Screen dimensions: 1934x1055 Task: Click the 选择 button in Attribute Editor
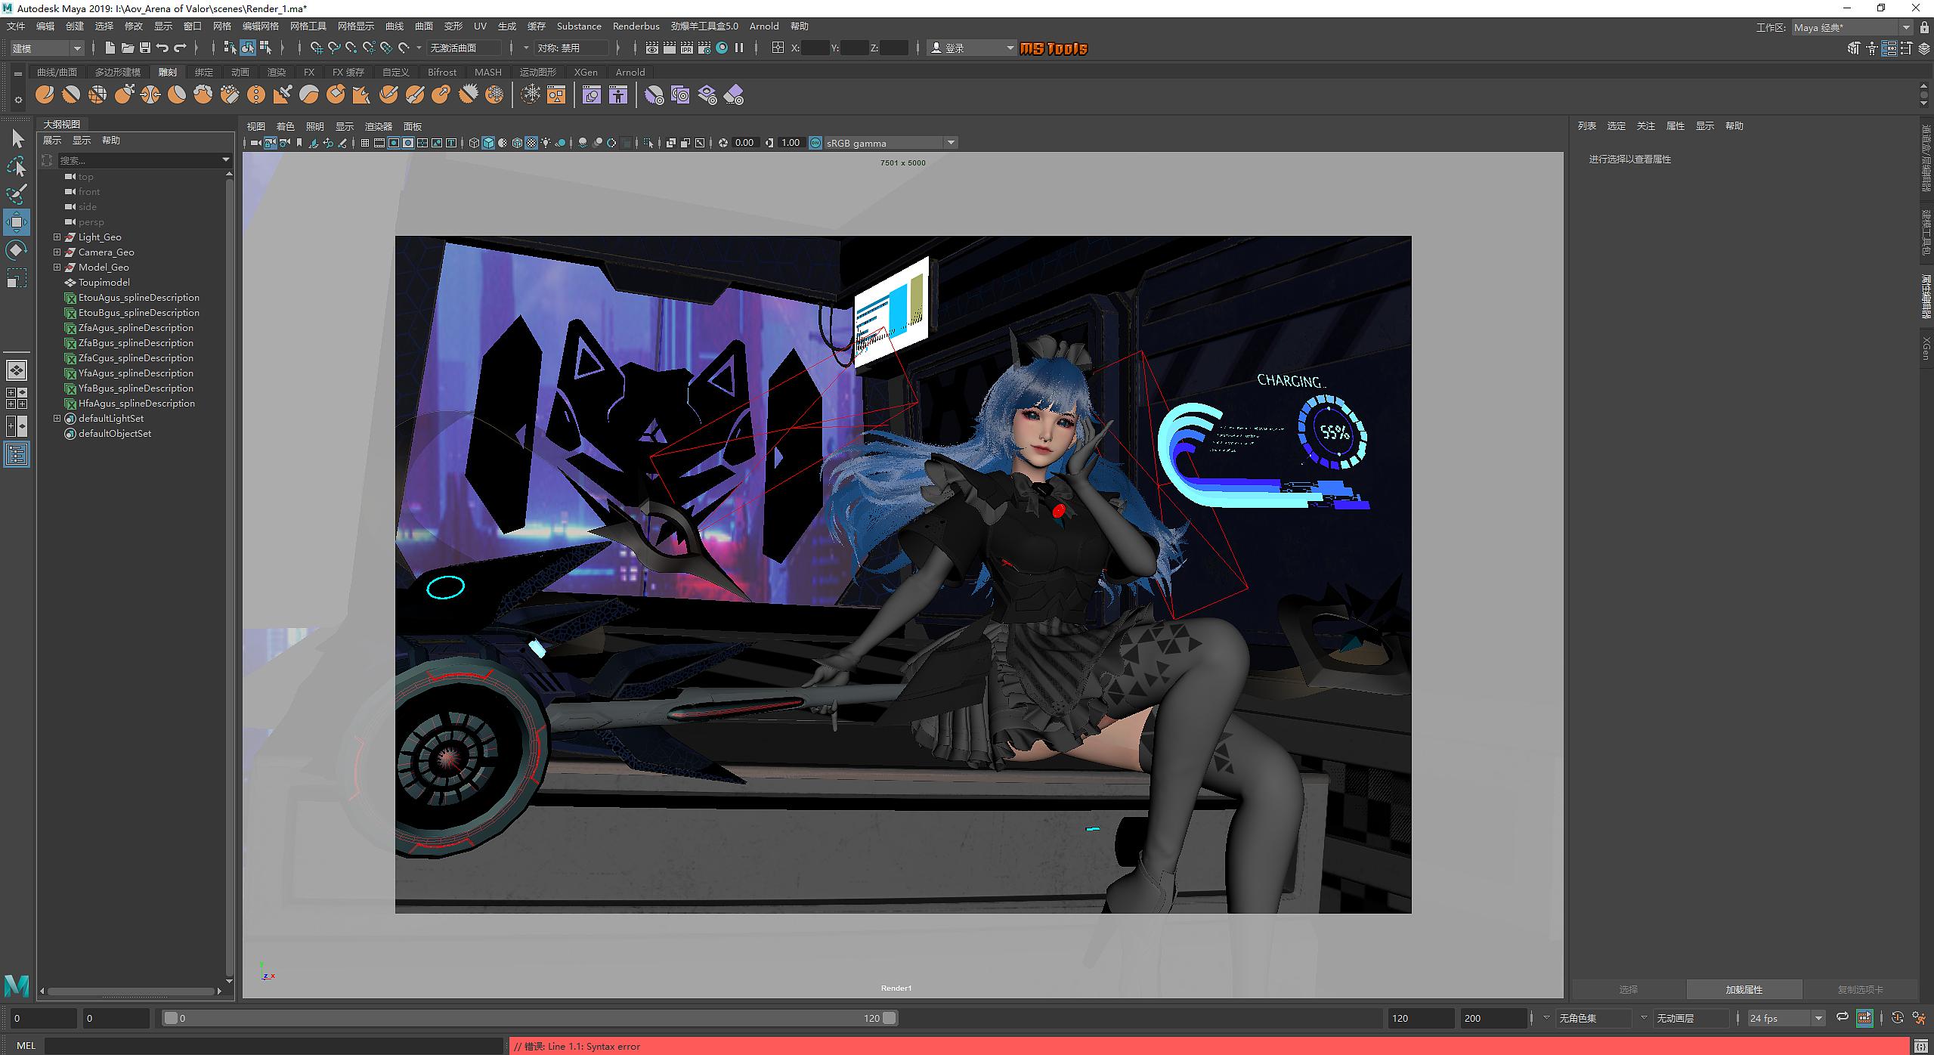click(x=1628, y=989)
